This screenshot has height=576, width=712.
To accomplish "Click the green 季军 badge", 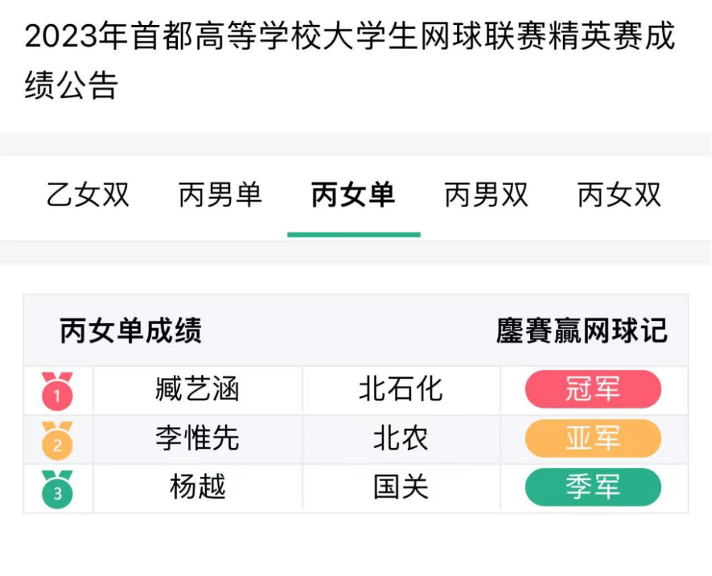I will point(593,487).
